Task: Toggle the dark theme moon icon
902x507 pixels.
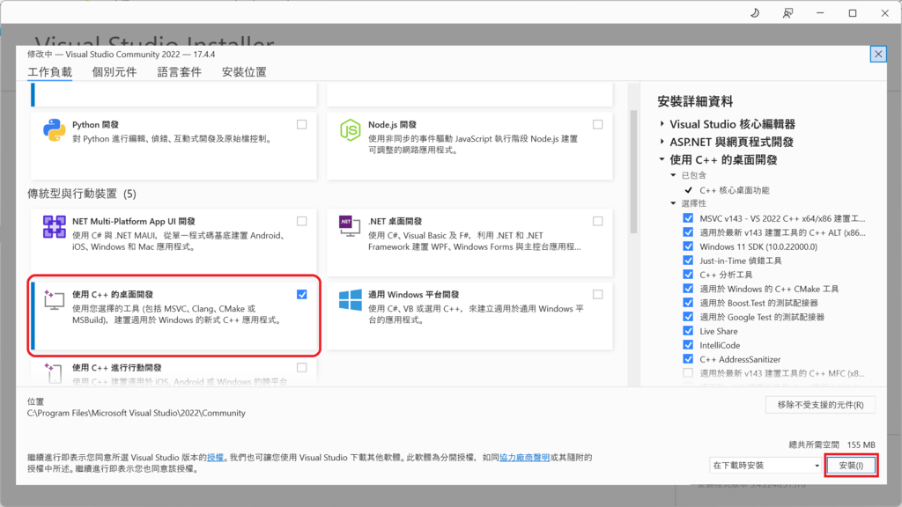Action: coord(755,12)
